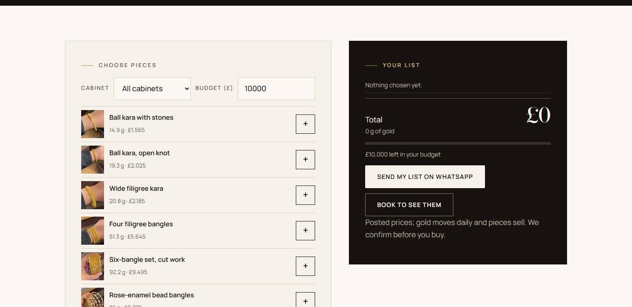Viewport: 632px width, 307px height.
Task: Click Book to see them button
Action: tap(409, 205)
